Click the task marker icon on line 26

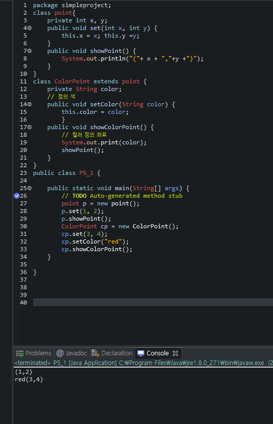click(17, 196)
